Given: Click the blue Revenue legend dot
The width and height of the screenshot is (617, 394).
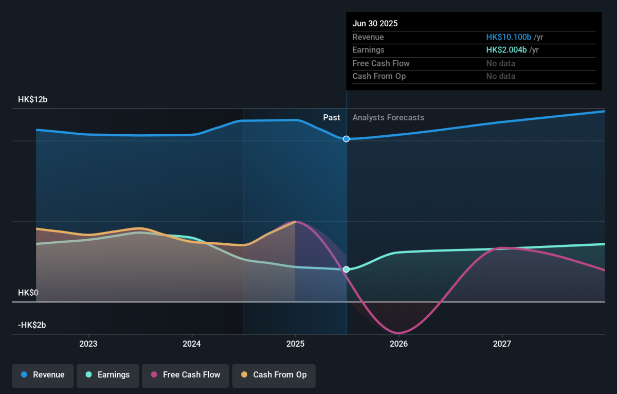Looking at the screenshot, I should [x=24, y=375].
